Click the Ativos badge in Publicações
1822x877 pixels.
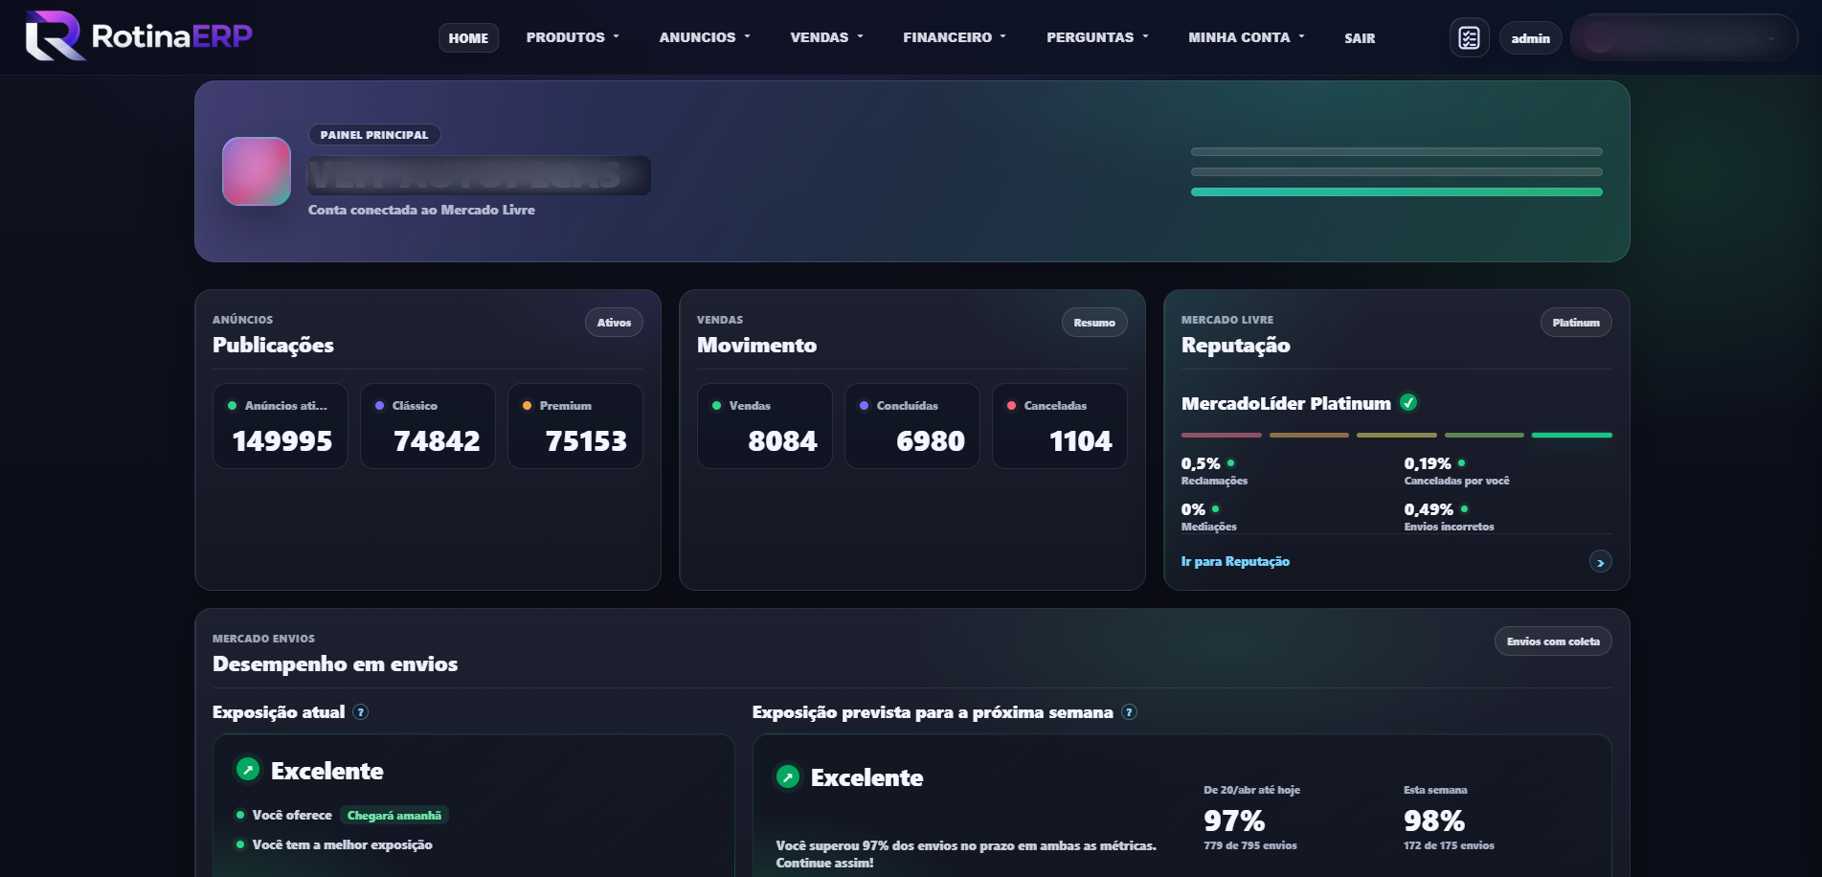click(614, 323)
